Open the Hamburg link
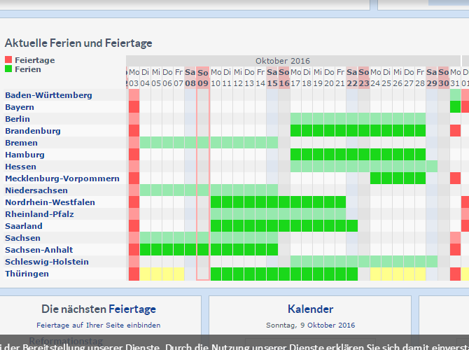The image size is (469, 350). 24,155
